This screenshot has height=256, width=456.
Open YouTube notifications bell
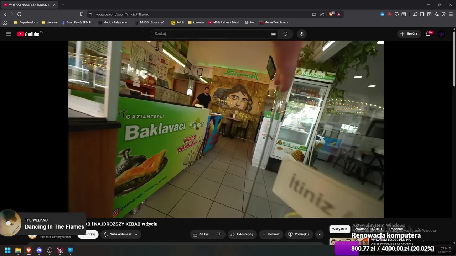tap(428, 34)
